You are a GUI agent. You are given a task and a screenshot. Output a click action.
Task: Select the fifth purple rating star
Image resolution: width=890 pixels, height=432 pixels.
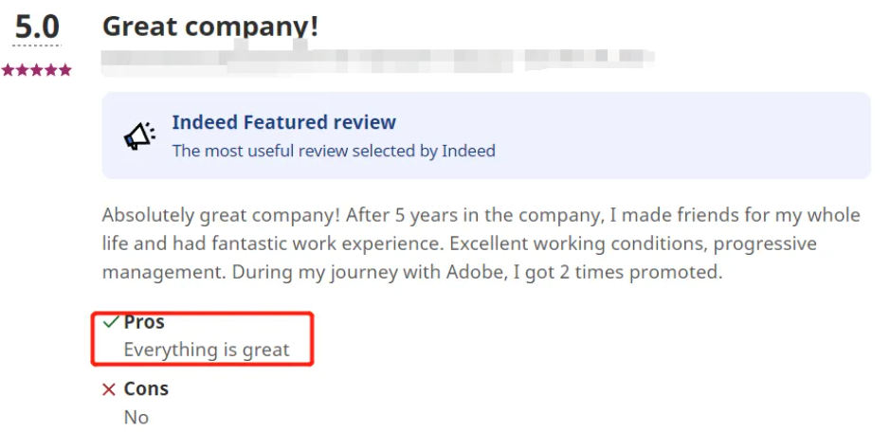point(65,70)
